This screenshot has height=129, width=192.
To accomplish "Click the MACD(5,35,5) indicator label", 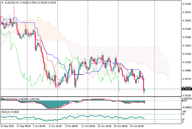I will pyautogui.click(x=8, y=98).
